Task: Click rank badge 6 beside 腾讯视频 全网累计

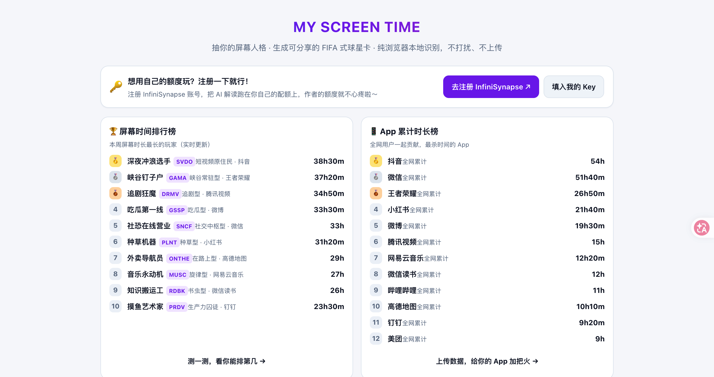Action: (x=376, y=242)
